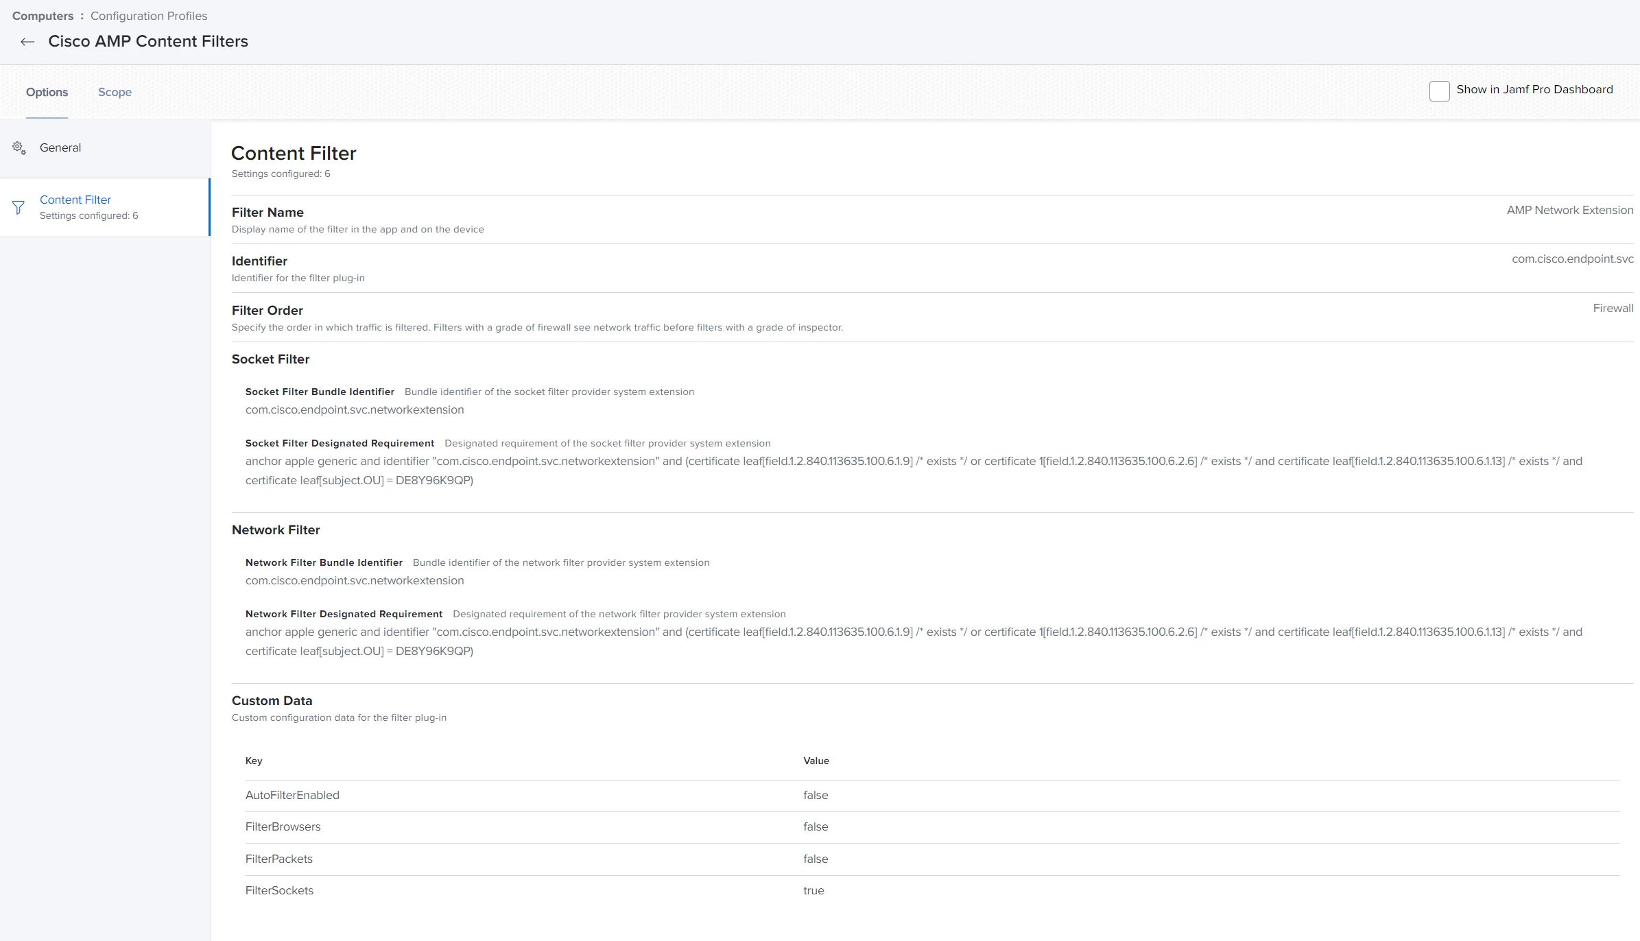
Task: Click the Cisco AMP Content Filters title
Action: point(148,41)
